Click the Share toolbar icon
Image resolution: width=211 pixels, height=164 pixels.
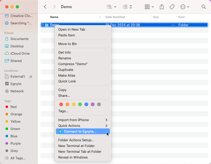[x=162, y=7]
